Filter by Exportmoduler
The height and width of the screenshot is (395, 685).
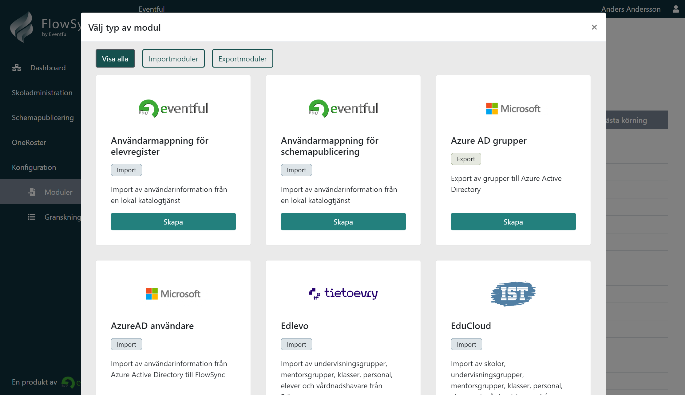pos(243,59)
